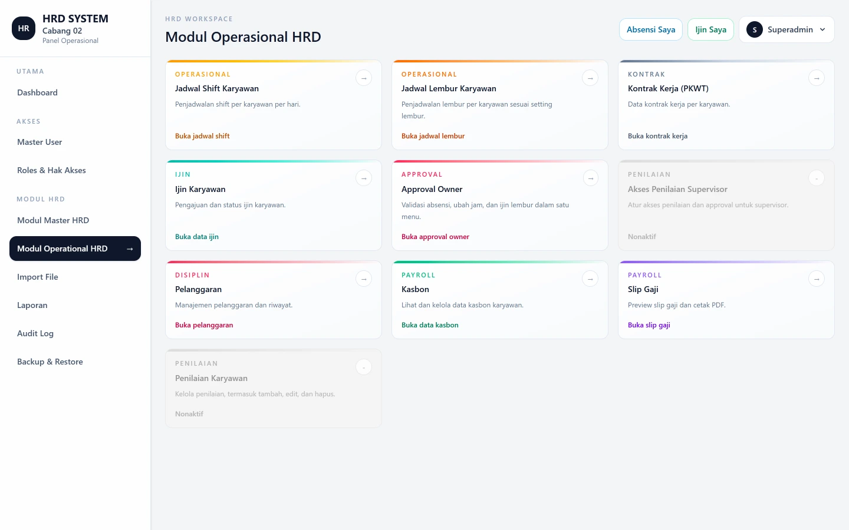Click the Slip Gaji card title

643,289
